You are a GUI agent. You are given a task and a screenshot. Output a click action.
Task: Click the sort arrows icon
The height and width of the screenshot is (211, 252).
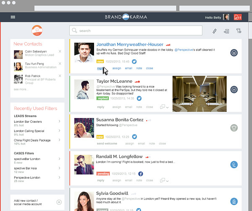[x=215, y=31]
